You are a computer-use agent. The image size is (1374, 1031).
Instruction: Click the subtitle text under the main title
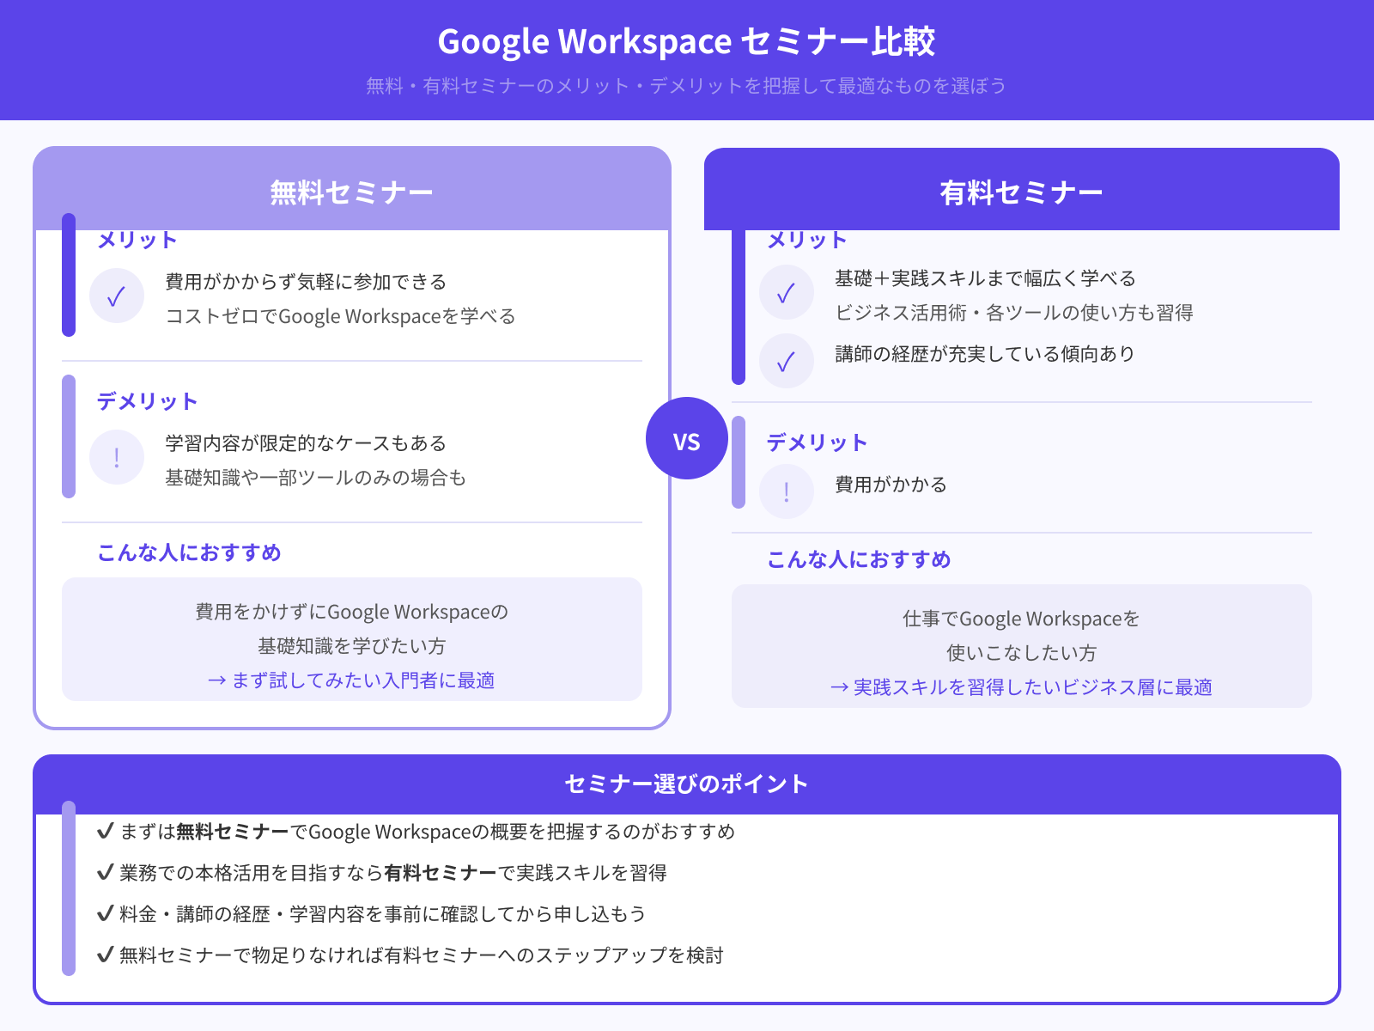[687, 85]
